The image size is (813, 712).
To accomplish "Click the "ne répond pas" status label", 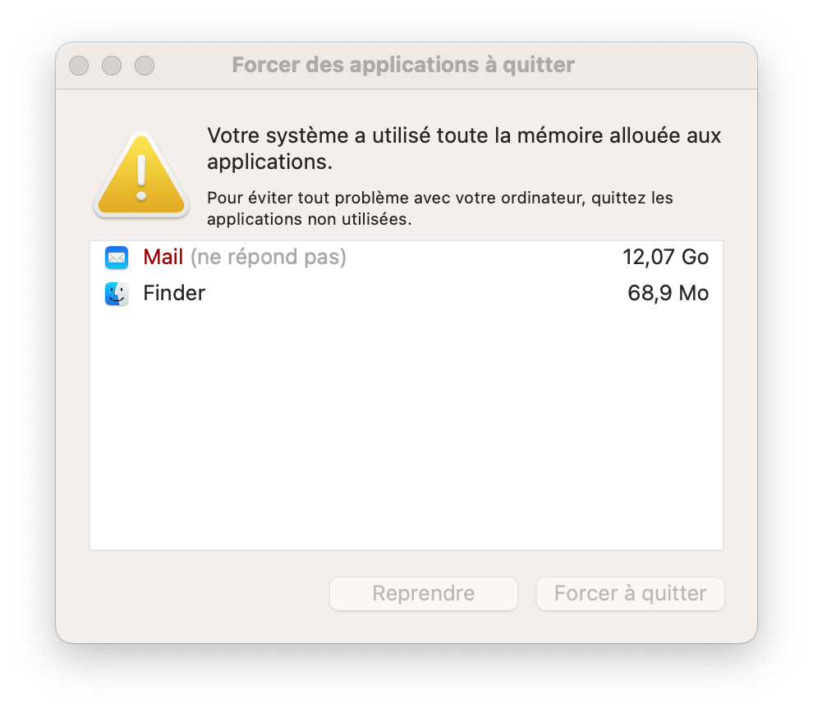I will [269, 258].
